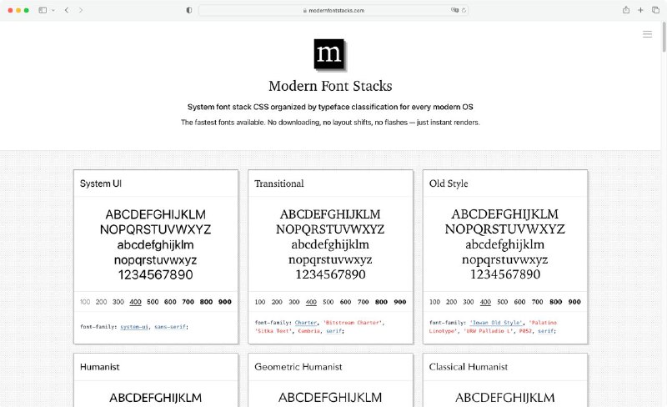The height and width of the screenshot is (407, 667).
Task: Open the hamburger menu icon
Action: (647, 34)
